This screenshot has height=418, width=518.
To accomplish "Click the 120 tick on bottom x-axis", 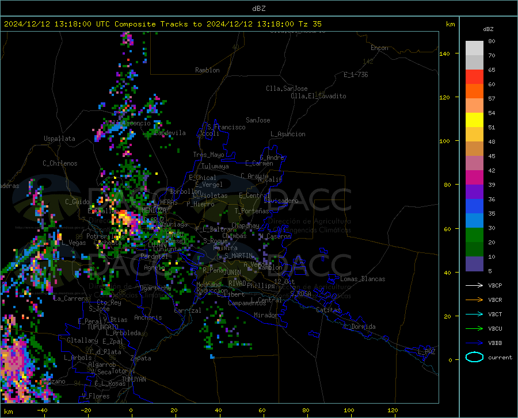I will 393,410.
